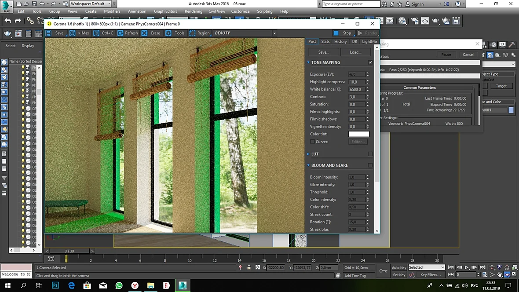
Task: Enable the LUT checkbox
Action: tap(370, 154)
